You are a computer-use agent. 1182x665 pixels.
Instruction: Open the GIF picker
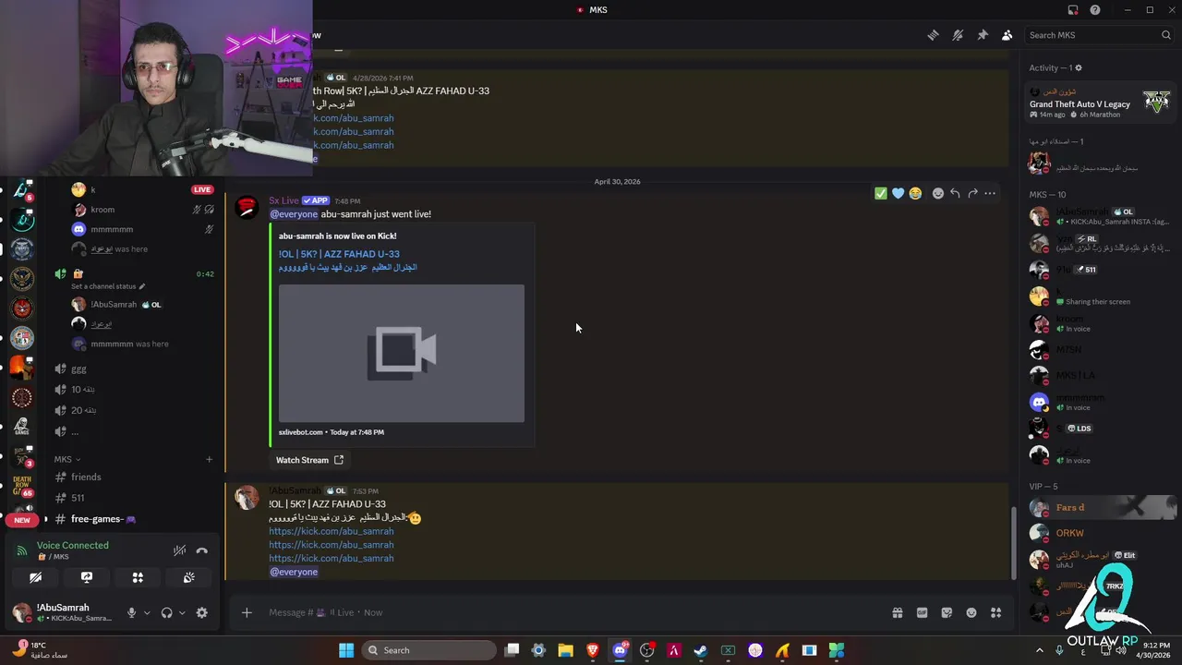[x=922, y=612]
